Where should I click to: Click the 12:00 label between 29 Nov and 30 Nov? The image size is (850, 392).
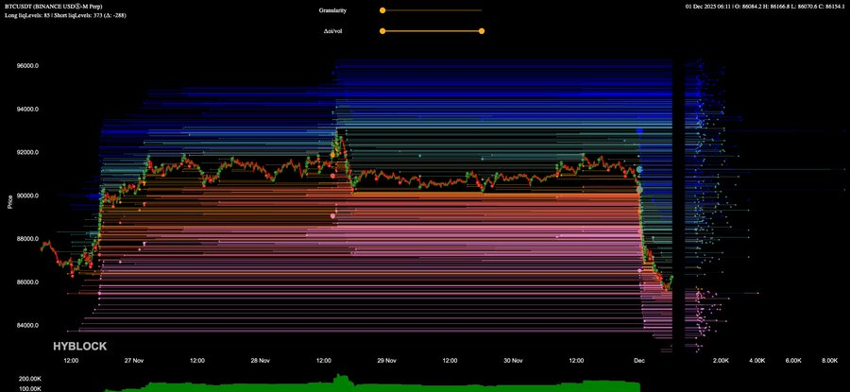tap(450, 360)
